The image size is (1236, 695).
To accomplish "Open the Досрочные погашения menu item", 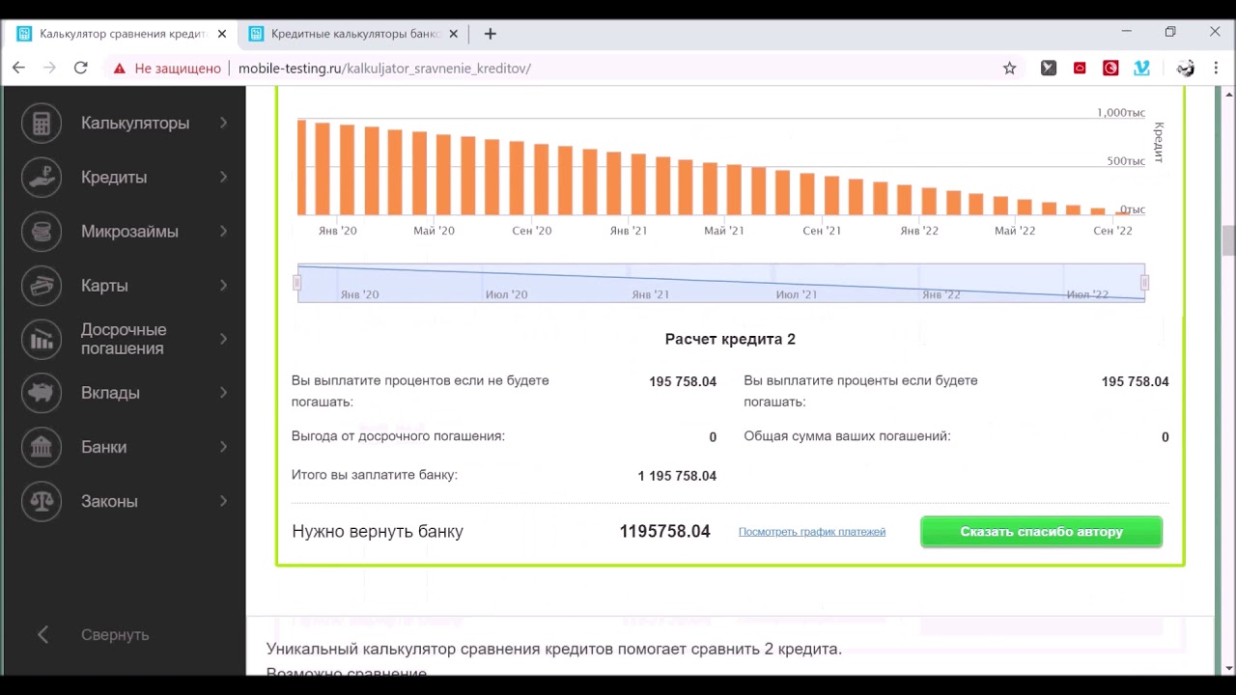I will pyautogui.click(x=124, y=339).
